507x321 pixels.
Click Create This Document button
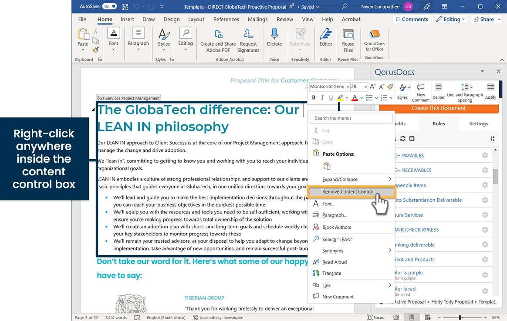[x=439, y=108]
